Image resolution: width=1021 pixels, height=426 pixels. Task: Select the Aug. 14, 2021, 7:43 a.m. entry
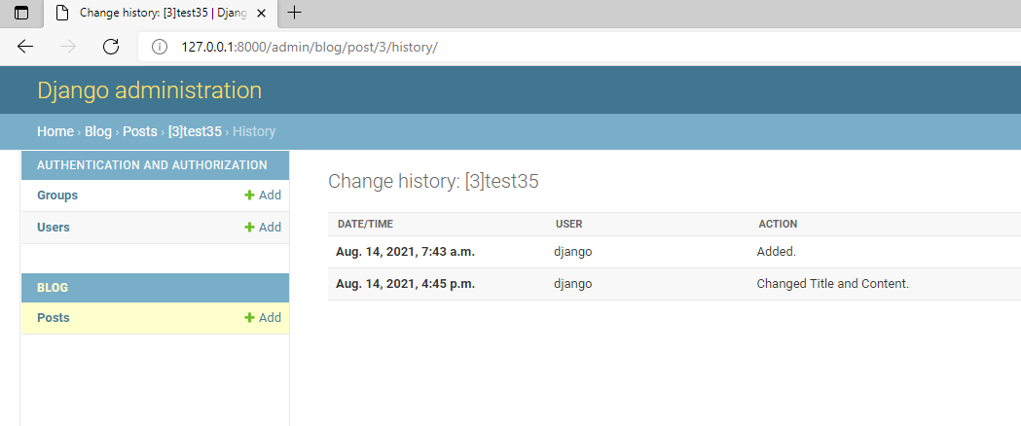[x=405, y=252]
